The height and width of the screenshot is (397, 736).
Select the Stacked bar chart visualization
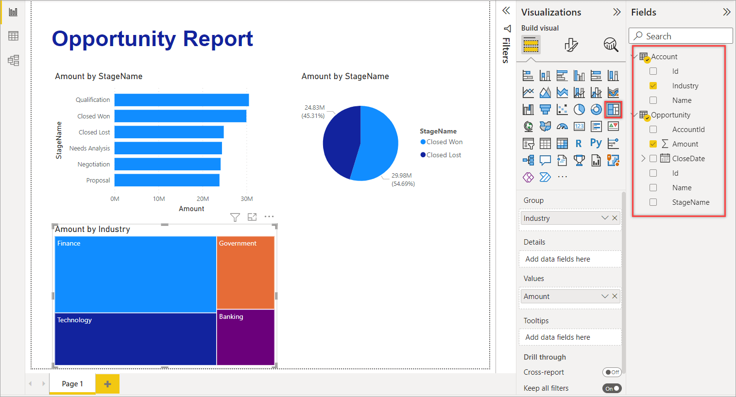click(528, 75)
